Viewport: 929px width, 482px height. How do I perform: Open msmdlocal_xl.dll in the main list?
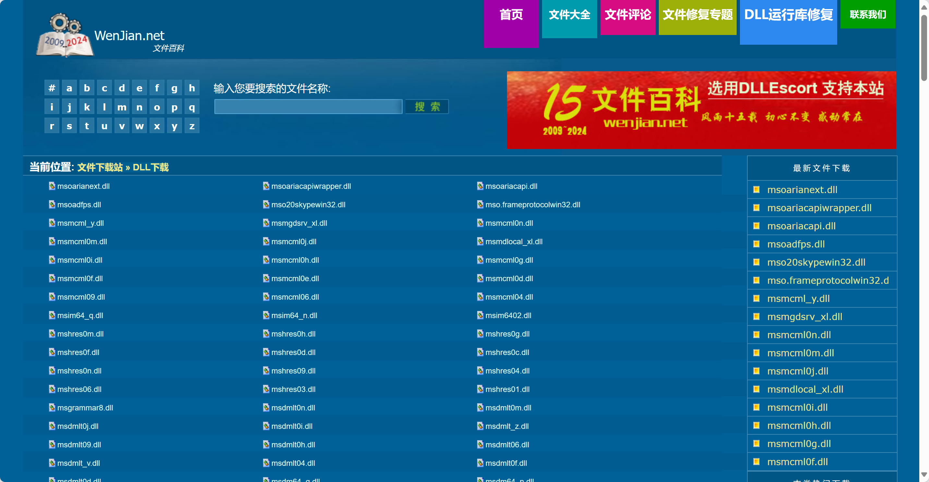(x=514, y=241)
